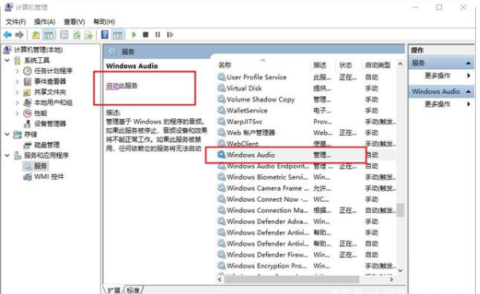Click the horizontal scrollbar right arrow
Viewport: 480px width, 294px height.
[x=391, y=280]
